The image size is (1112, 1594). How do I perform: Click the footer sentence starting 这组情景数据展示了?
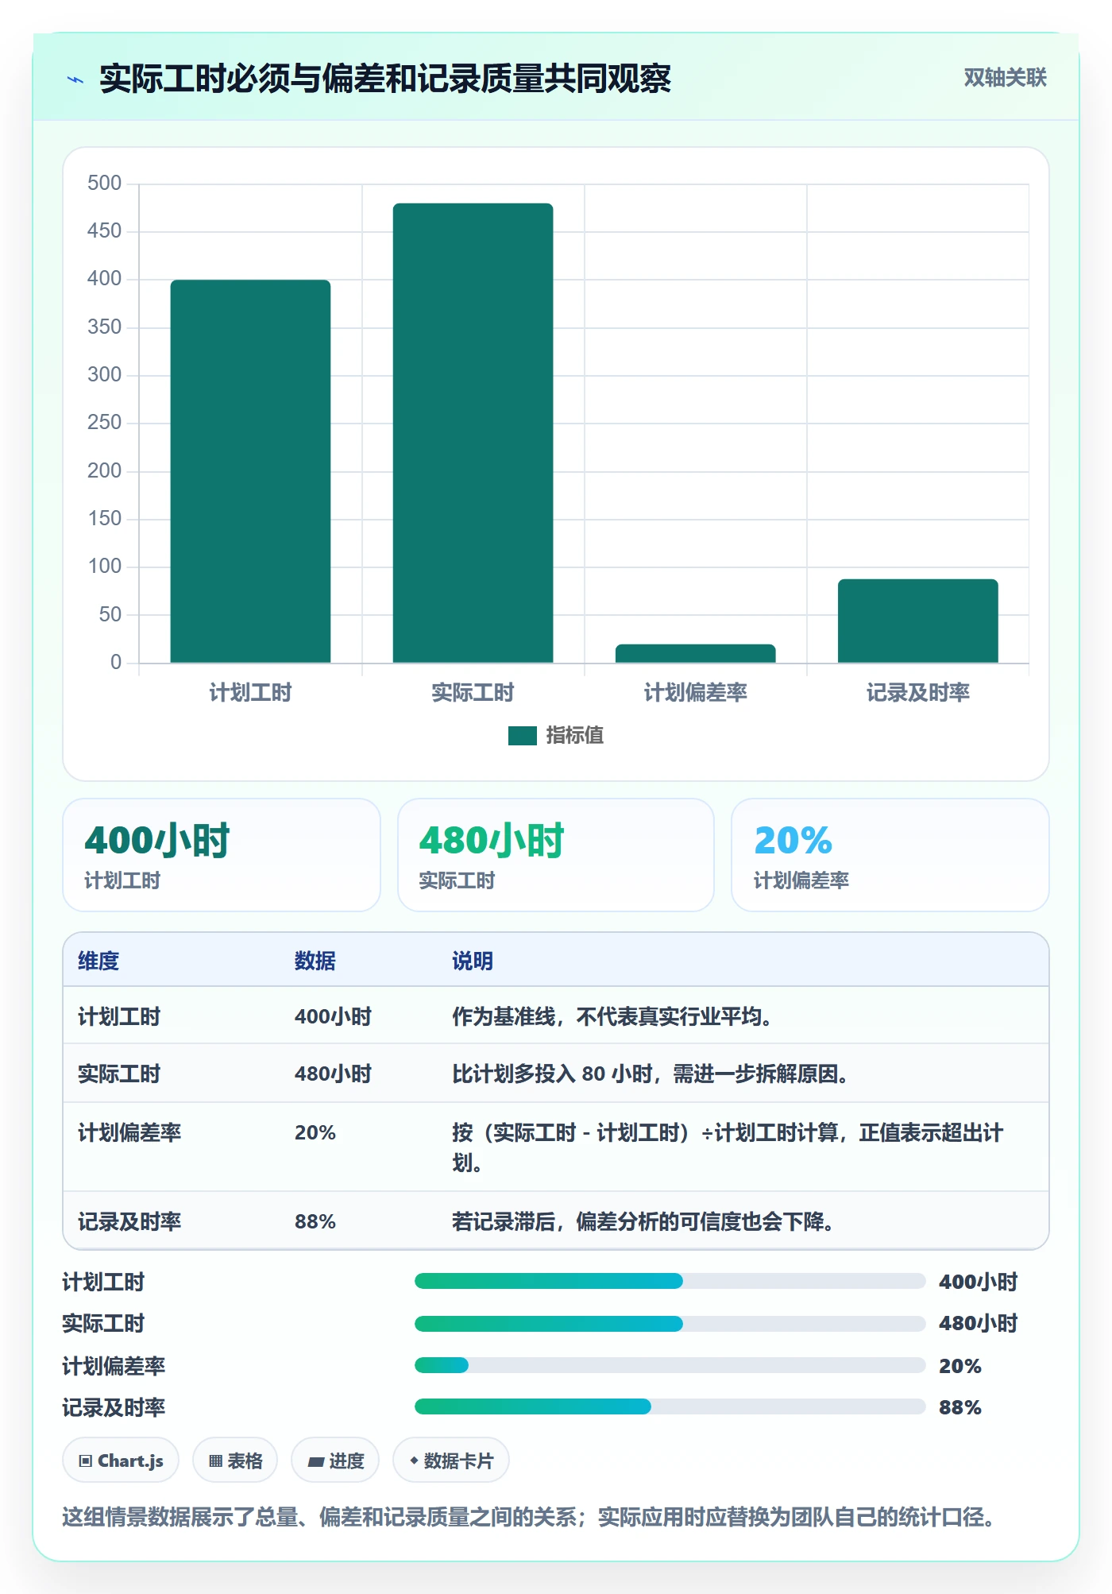tap(531, 1517)
